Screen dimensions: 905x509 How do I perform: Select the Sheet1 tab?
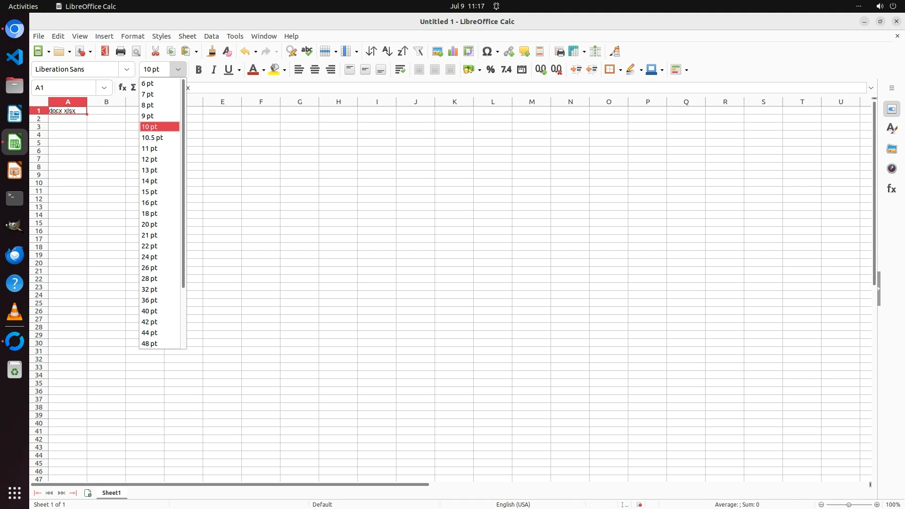112,493
